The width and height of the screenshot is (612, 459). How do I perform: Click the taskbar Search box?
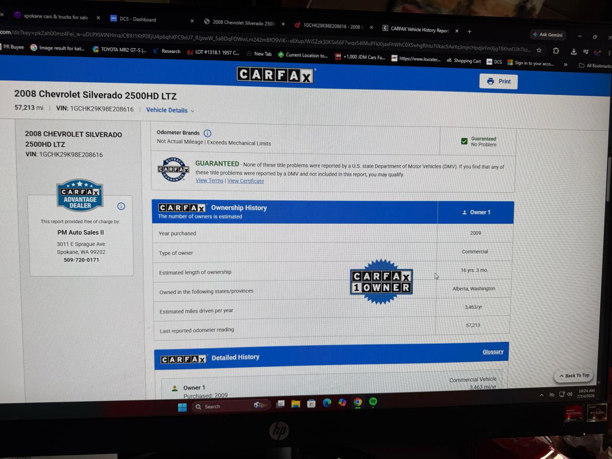point(230,406)
